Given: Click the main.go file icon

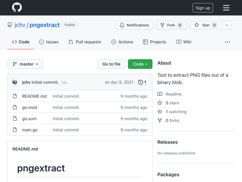Looking at the screenshot, I should pos(15,130).
